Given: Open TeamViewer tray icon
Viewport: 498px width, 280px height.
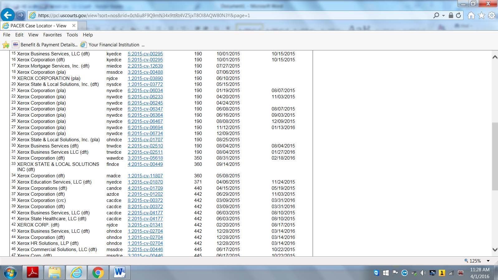Looking at the screenshot, I should coord(376,273).
